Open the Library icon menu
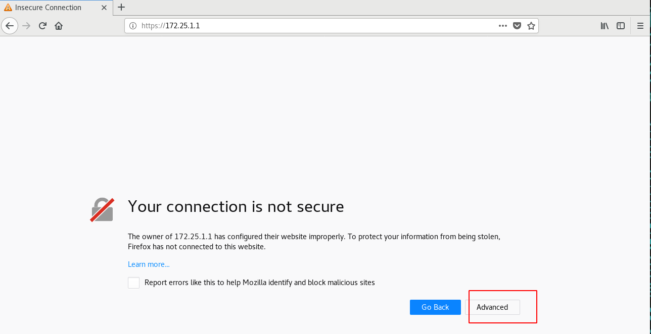Viewport: 651px width, 334px height. point(604,26)
